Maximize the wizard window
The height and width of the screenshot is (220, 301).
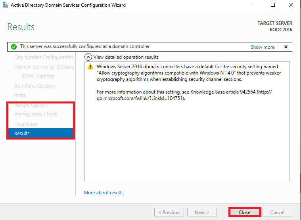pos(273,5)
